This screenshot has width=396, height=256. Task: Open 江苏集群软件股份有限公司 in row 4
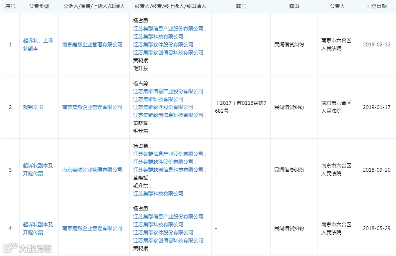click(x=163, y=233)
